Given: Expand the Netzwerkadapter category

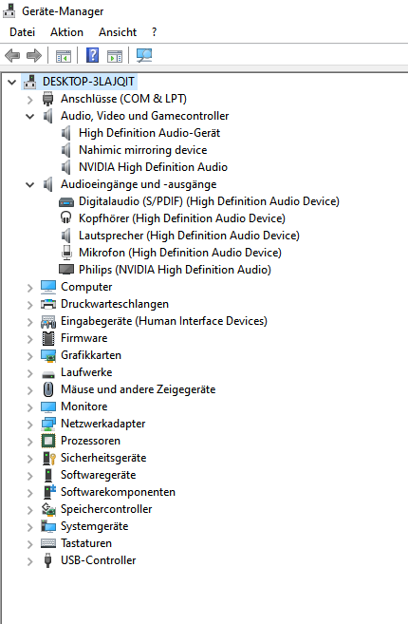Looking at the screenshot, I should point(29,425).
